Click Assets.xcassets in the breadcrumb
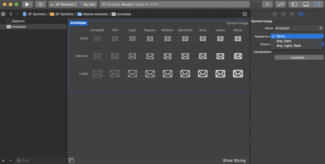 point(93,14)
